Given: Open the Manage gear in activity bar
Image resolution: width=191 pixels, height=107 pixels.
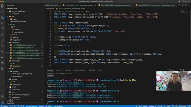Looking at the screenshot, I should (2, 102).
